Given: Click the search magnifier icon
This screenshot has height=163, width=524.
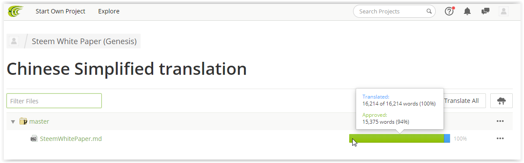Looking at the screenshot, I should (x=429, y=12).
